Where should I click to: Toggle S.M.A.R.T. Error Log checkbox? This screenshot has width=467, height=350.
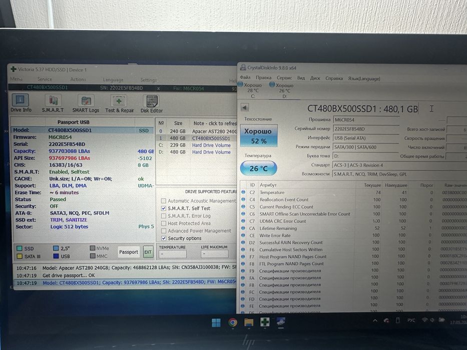click(164, 216)
